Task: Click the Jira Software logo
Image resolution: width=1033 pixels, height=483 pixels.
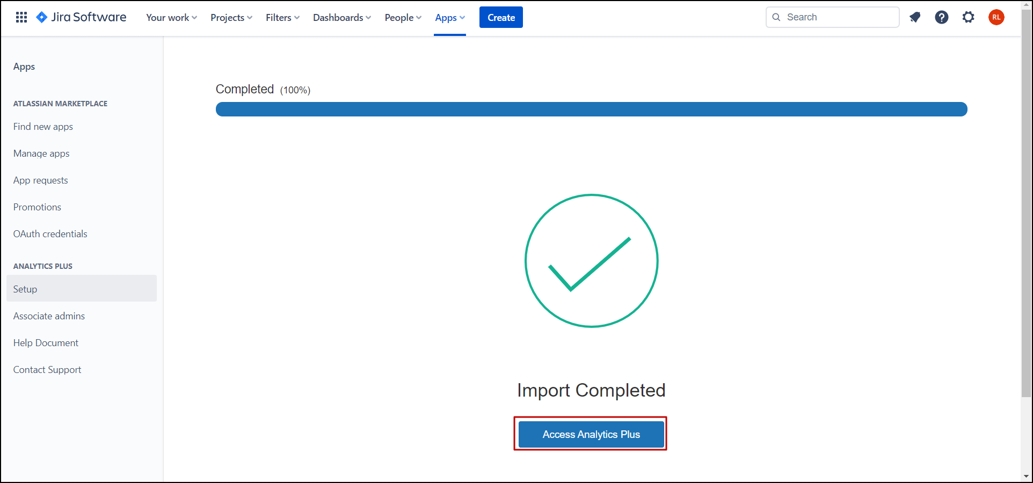Action: coord(81,18)
